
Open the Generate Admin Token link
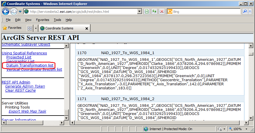click(25, 86)
